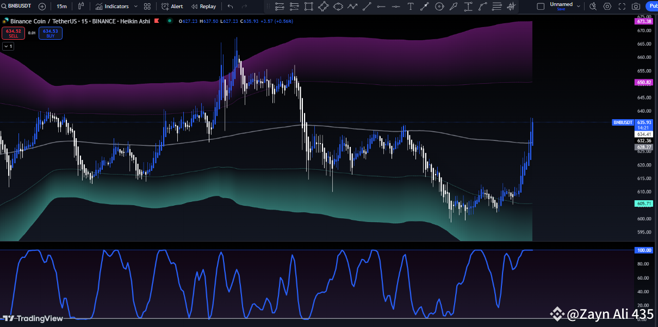Click the red SELL 634.52 price box
Image resolution: width=658 pixels, height=327 pixels.
[13, 33]
